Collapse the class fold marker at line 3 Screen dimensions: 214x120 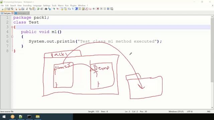[x=12, y=27]
